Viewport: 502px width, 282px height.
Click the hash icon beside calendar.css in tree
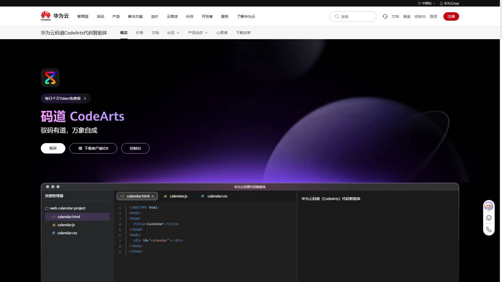pyautogui.click(x=54, y=233)
